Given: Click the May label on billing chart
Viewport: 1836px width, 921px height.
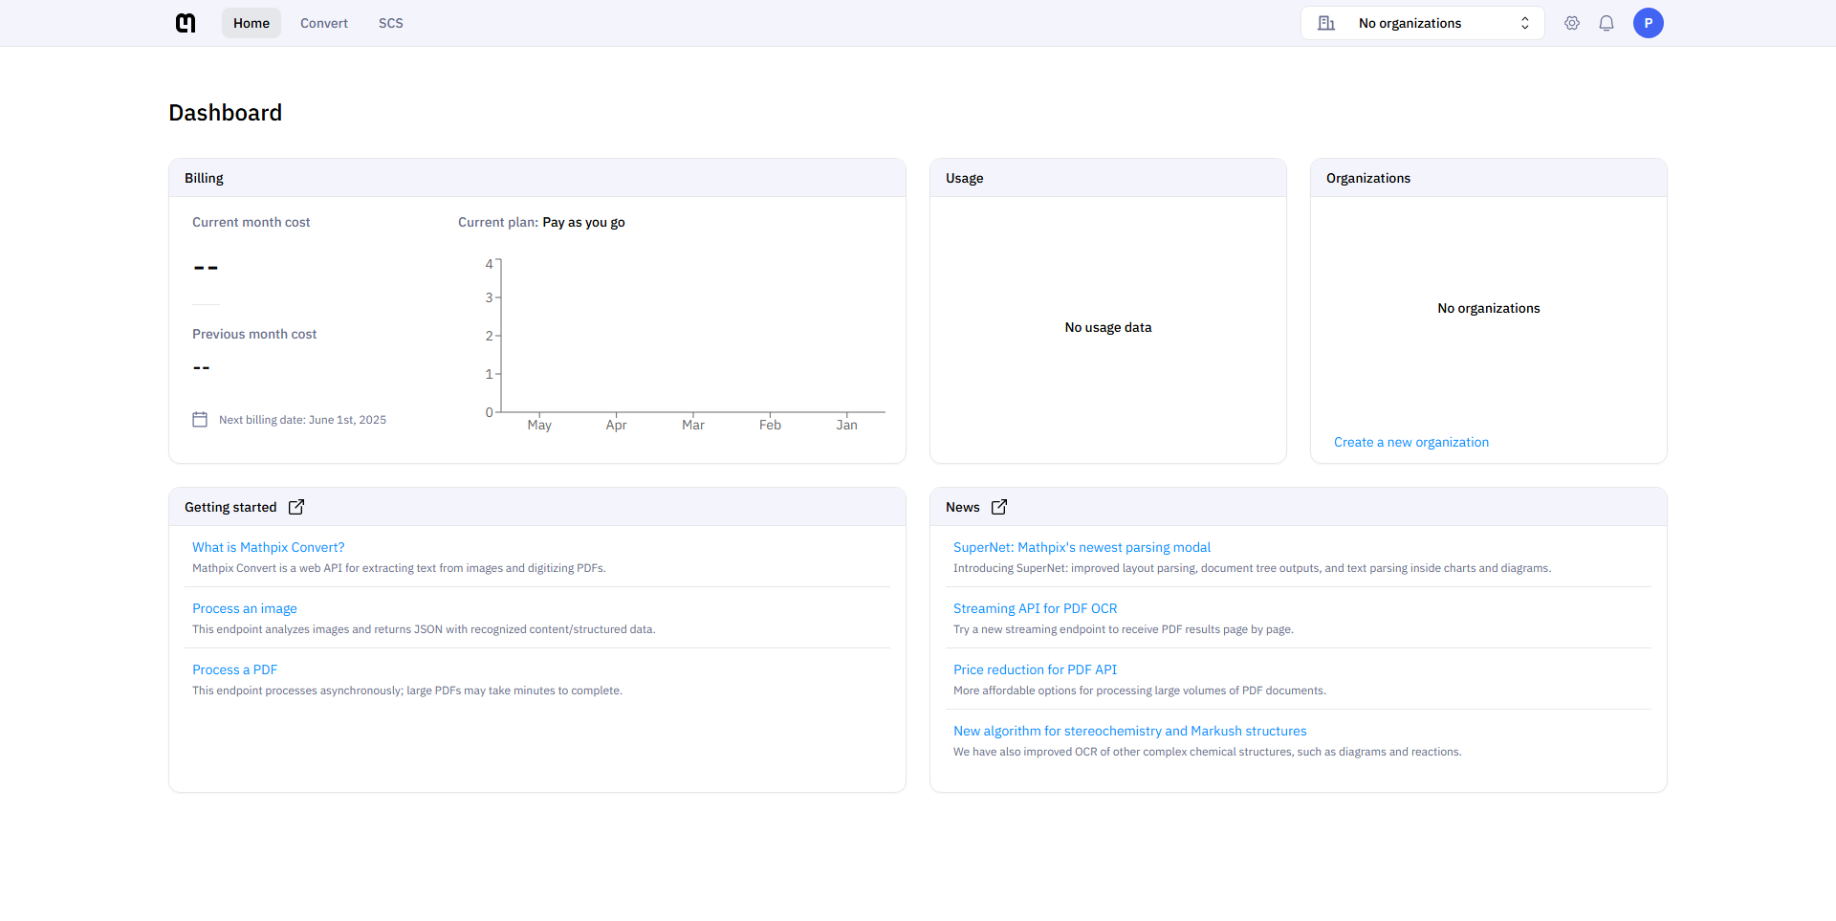Looking at the screenshot, I should coord(539,426).
